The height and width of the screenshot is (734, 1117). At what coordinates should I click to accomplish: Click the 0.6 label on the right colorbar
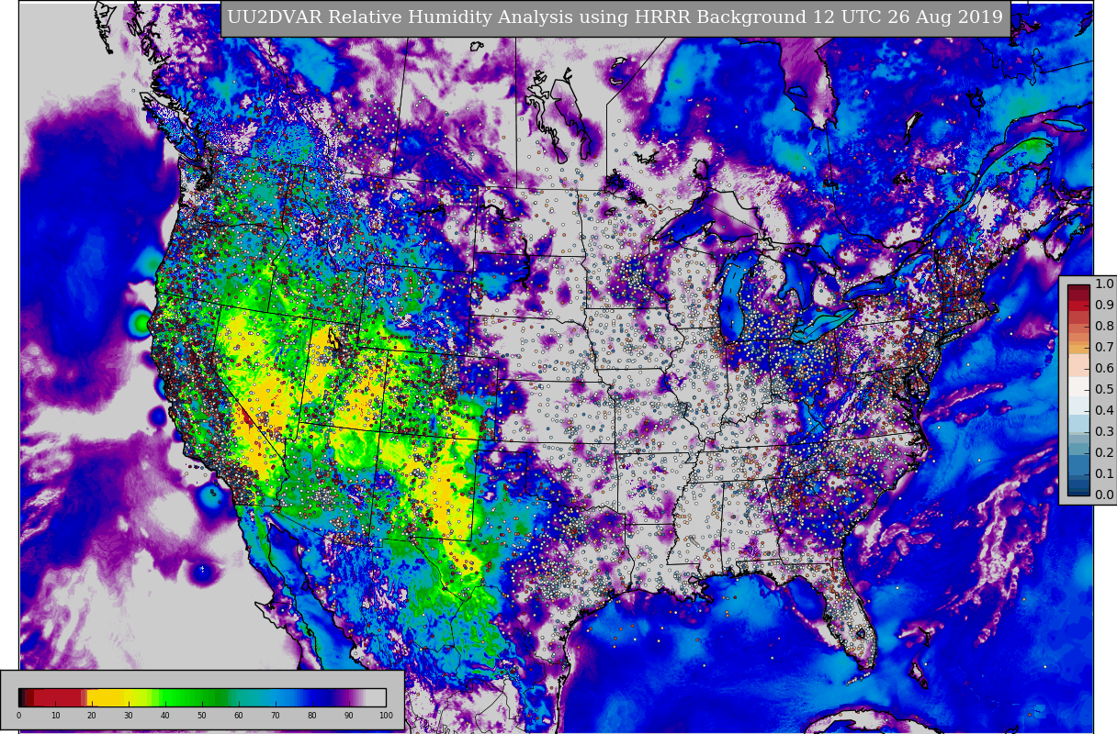[1104, 369]
